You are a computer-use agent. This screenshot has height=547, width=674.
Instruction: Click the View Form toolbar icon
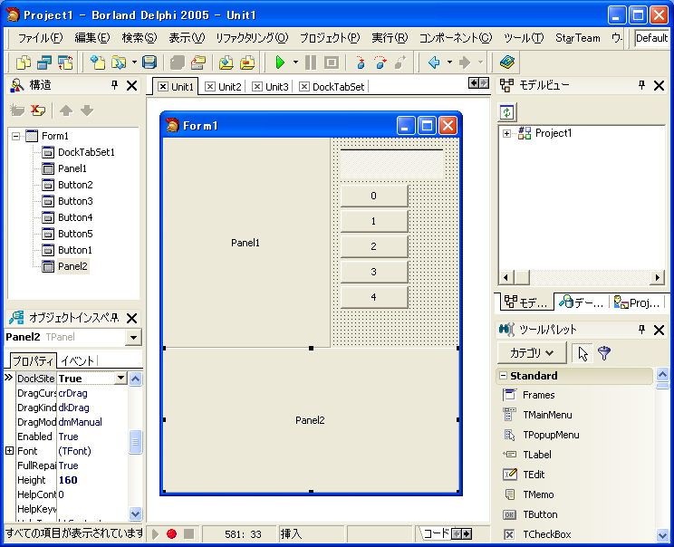tap(44, 62)
